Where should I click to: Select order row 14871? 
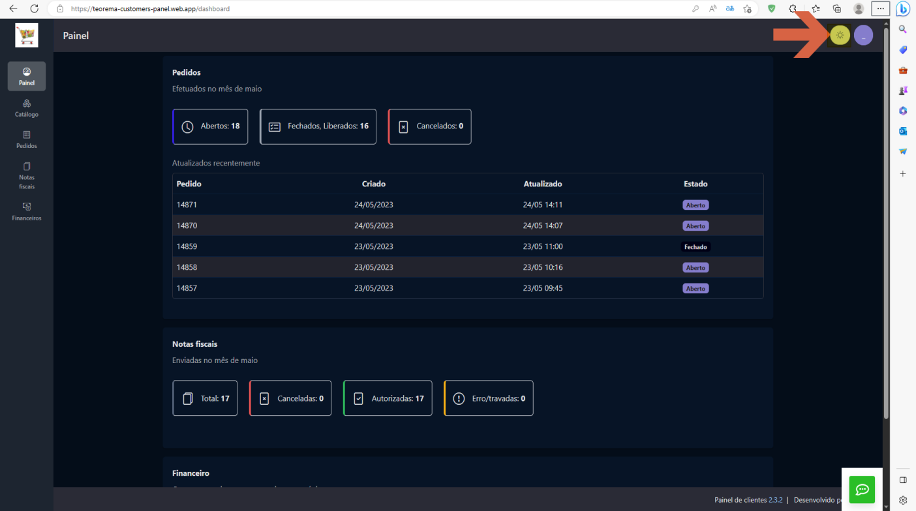tap(468, 205)
